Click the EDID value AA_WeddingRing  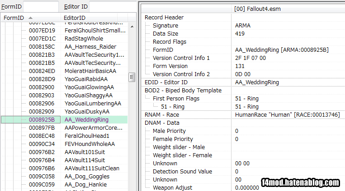click(x=257, y=82)
